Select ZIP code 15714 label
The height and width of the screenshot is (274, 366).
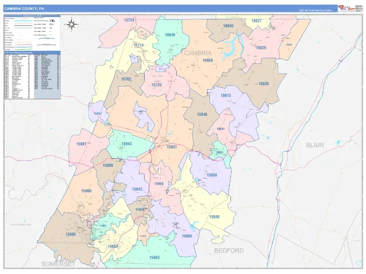pyautogui.click(x=138, y=45)
